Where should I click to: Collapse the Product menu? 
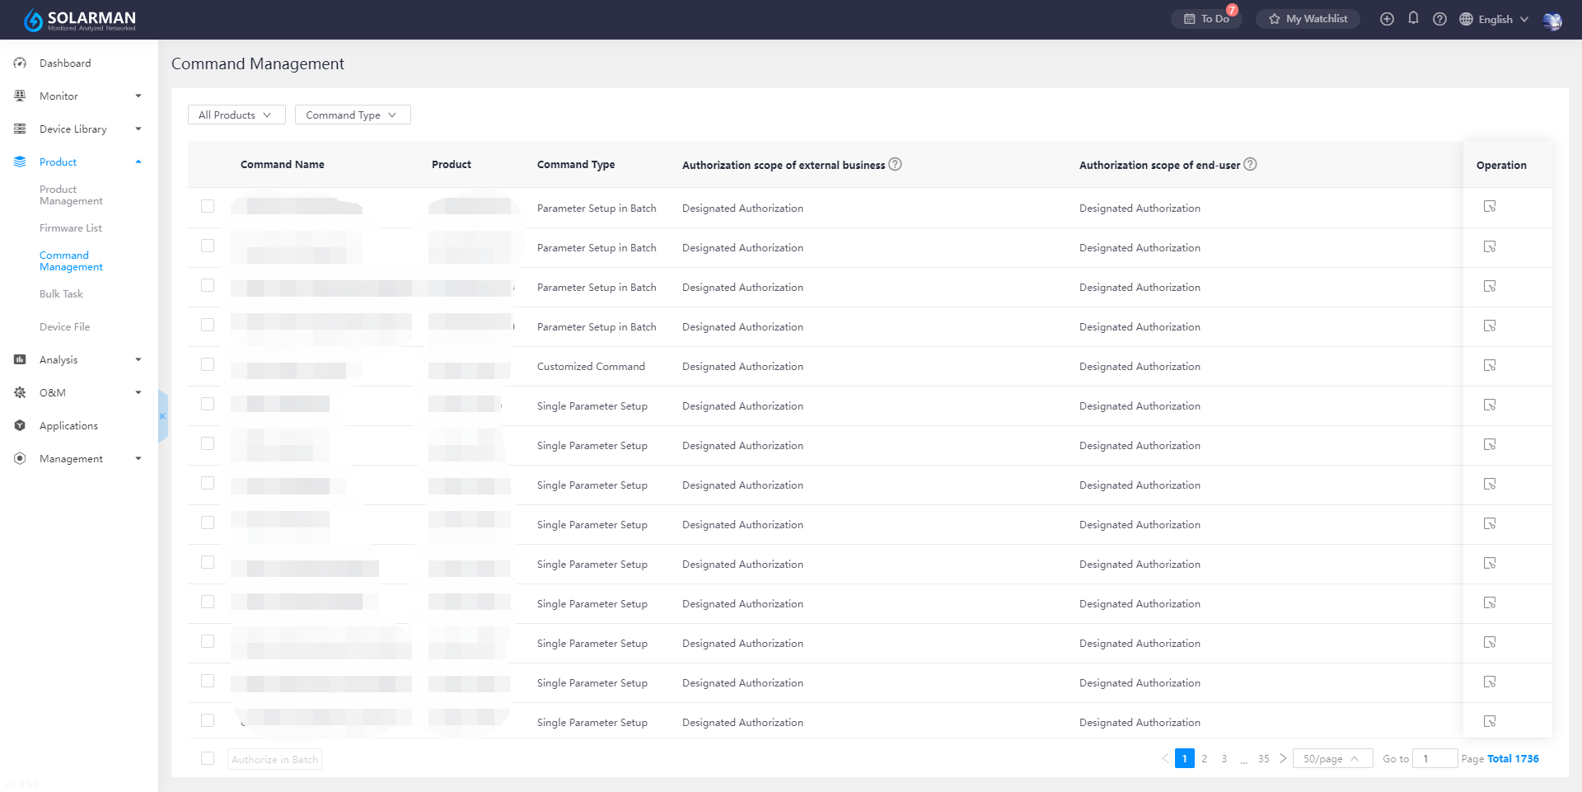pyautogui.click(x=79, y=162)
